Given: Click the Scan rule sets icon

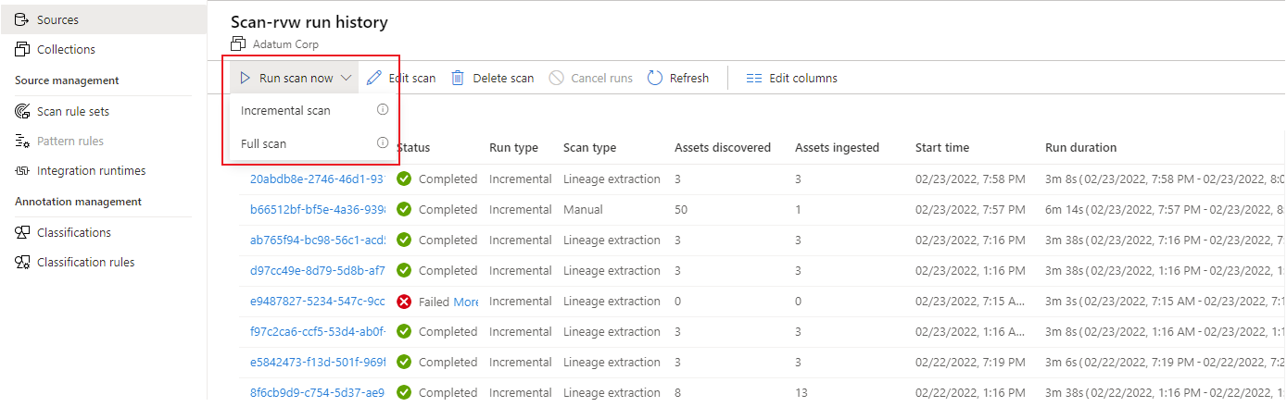Looking at the screenshot, I should click(x=22, y=111).
